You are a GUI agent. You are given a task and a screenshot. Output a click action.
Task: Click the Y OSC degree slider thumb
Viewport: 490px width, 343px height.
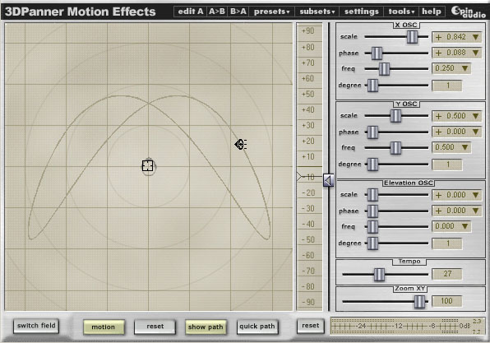click(372, 165)
